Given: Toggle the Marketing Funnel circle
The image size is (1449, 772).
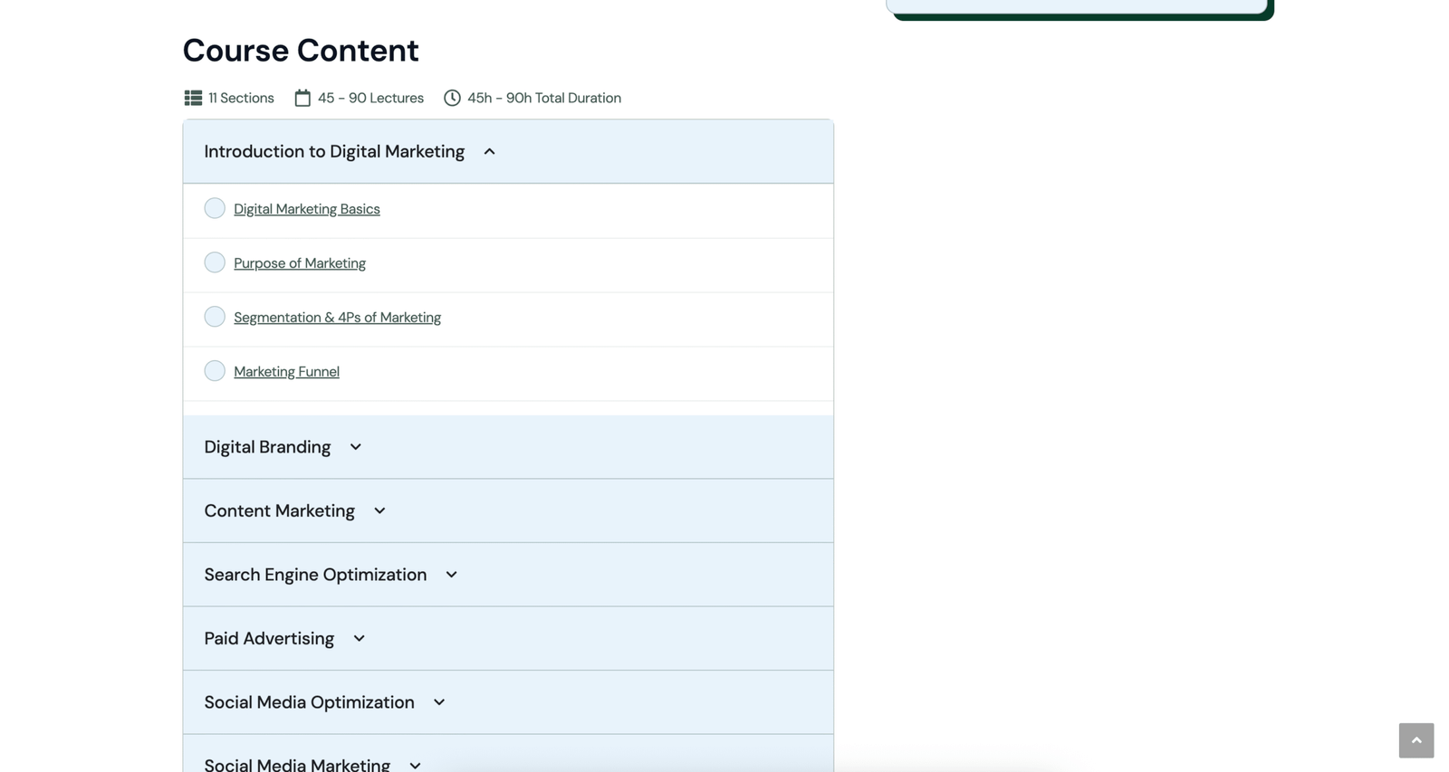Looking at the screenshot, I should [x=215, y=371].
